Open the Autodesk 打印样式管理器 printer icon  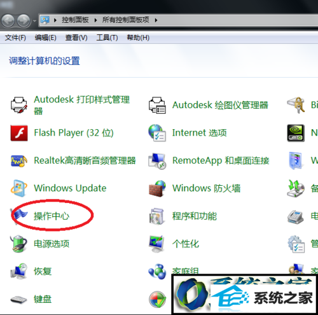pyautogui.click(x=19, y=105)
